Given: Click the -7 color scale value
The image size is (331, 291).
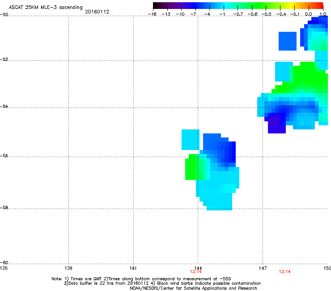Looking at the screenshot, I should [x=193, y=14].
